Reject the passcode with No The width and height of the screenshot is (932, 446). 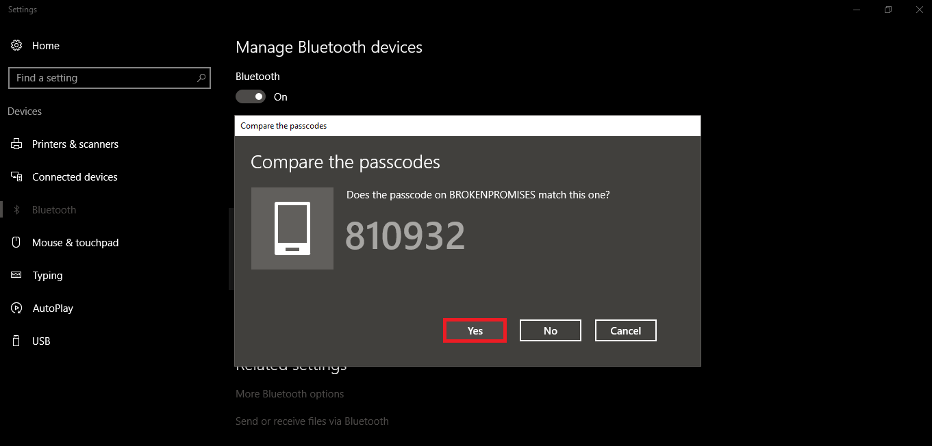pyautogui.click(x=550, y=330)
